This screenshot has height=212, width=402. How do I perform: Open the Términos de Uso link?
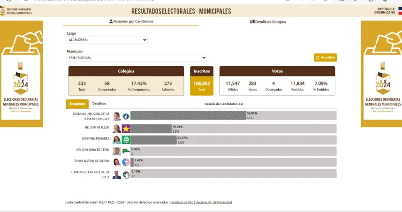coord(182,202)
